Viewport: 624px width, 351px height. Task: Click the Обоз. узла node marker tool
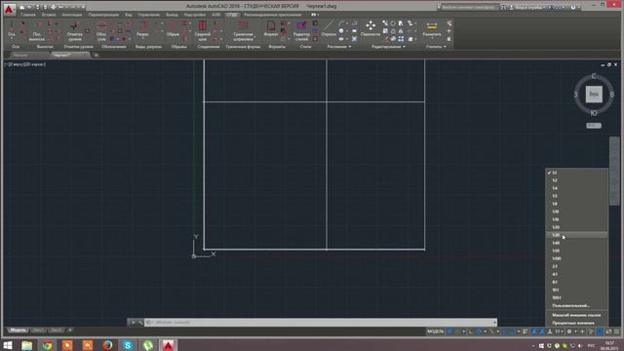(101, 31)
